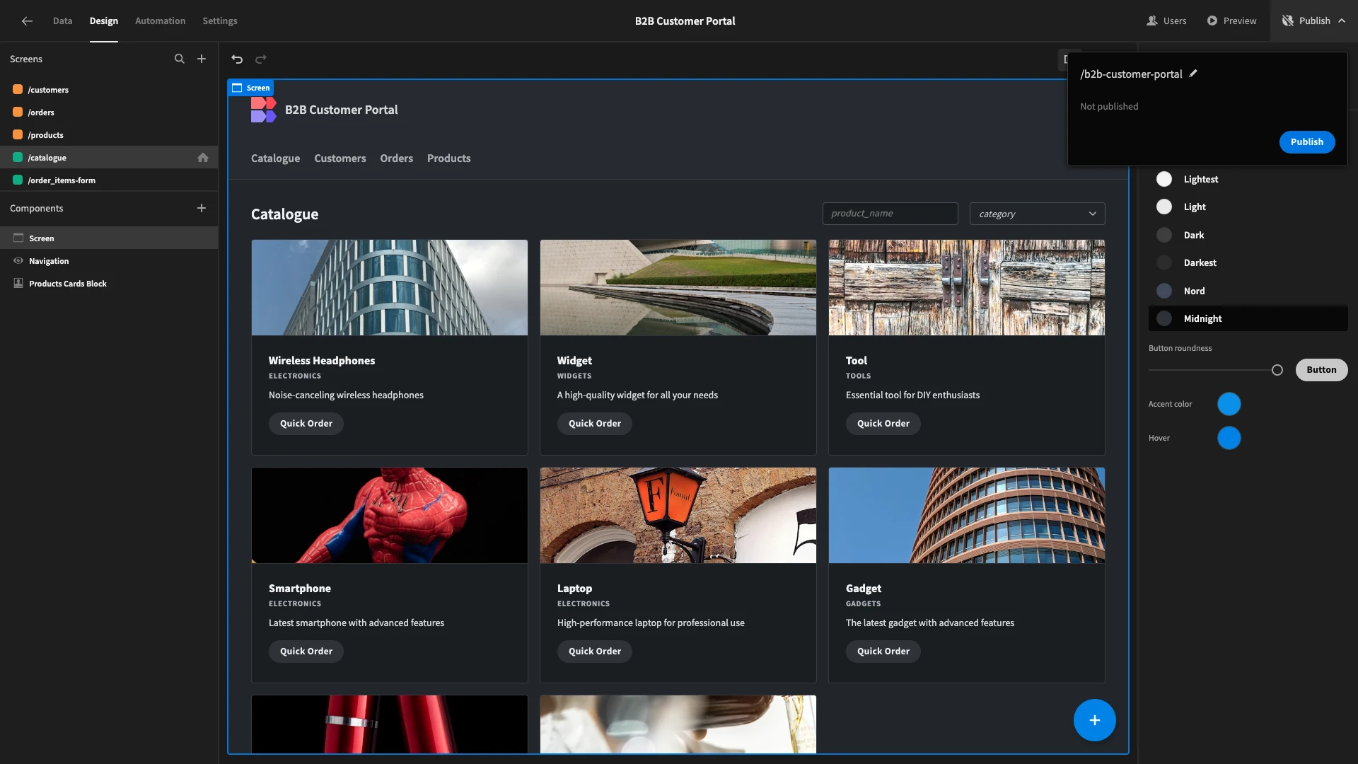Toggle Navigation visibility eye icon
1358x764 pixels.
point(18,260)
